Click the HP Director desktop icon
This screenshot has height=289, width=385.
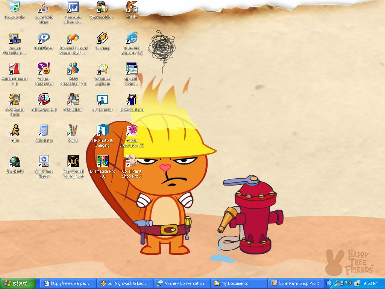click(x=102, y=103)
